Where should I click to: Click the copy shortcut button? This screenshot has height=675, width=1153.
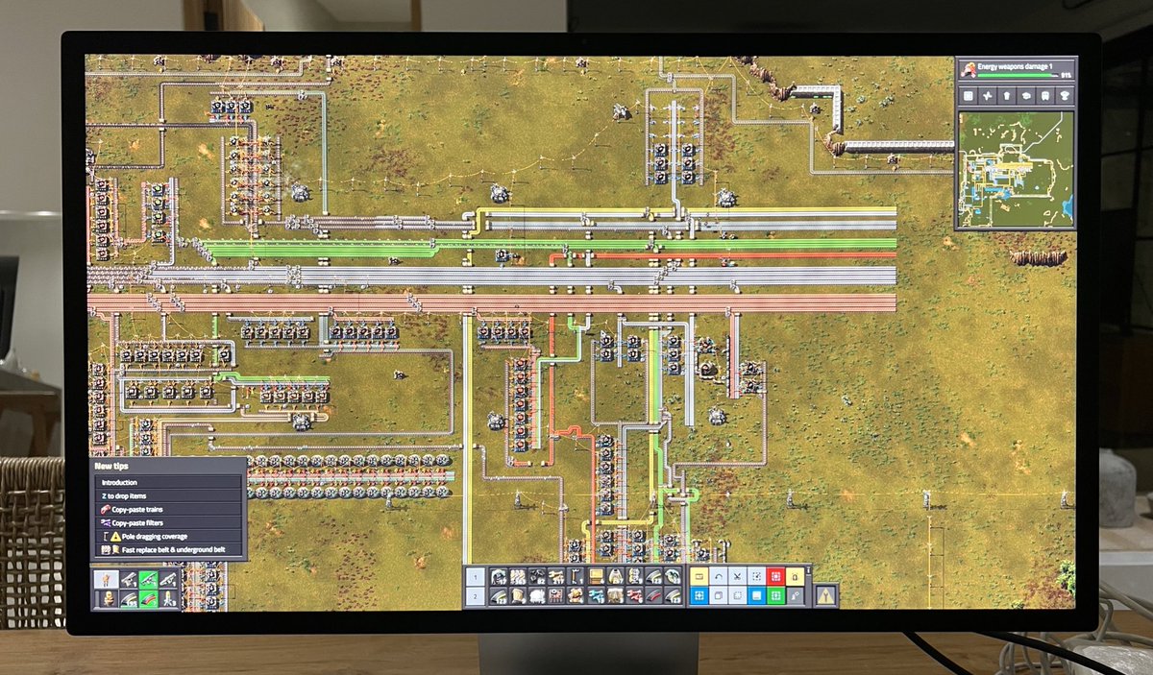718,596
